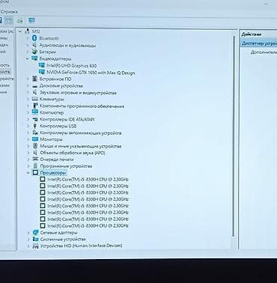Select Диспетчер устройств in the Действия pane
The height and width of the screenshot is (283, 277).
click(x=259, y=43)
